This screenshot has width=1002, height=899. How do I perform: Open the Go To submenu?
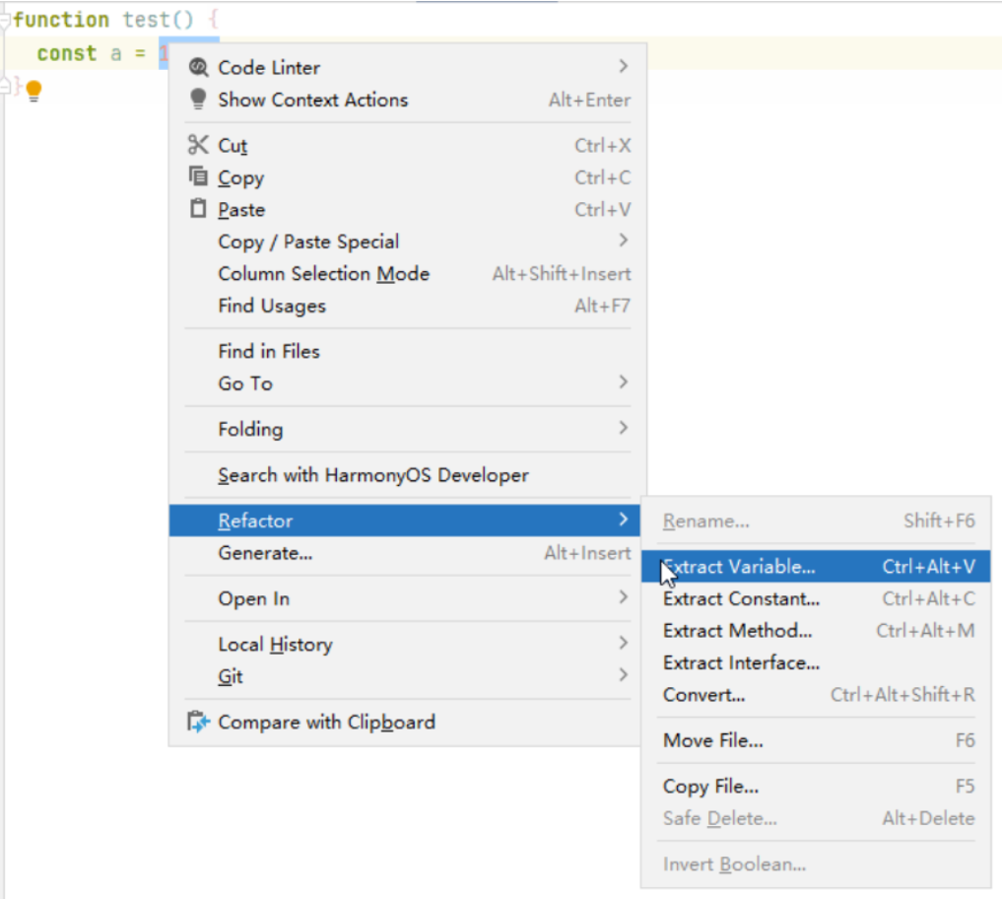pos(623,382)
